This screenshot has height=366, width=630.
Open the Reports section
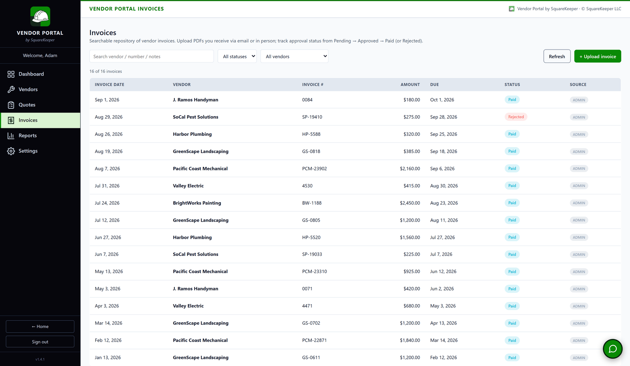[40, 135]
